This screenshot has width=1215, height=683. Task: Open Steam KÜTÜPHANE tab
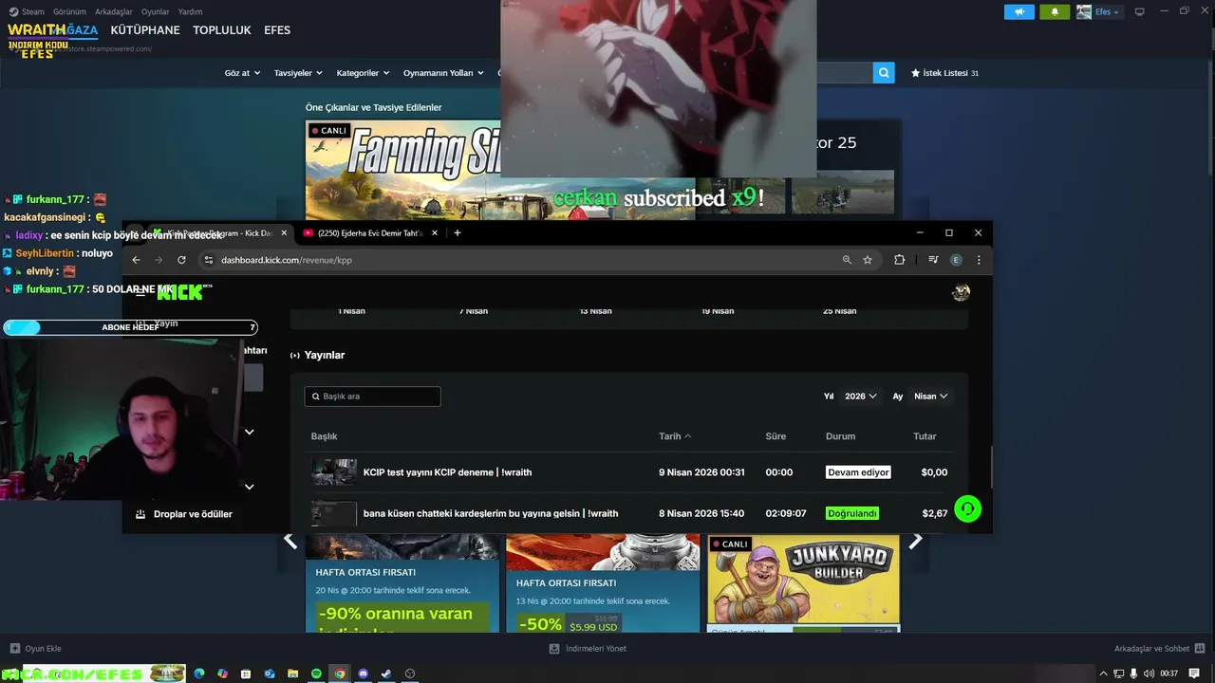coord(145,30)
